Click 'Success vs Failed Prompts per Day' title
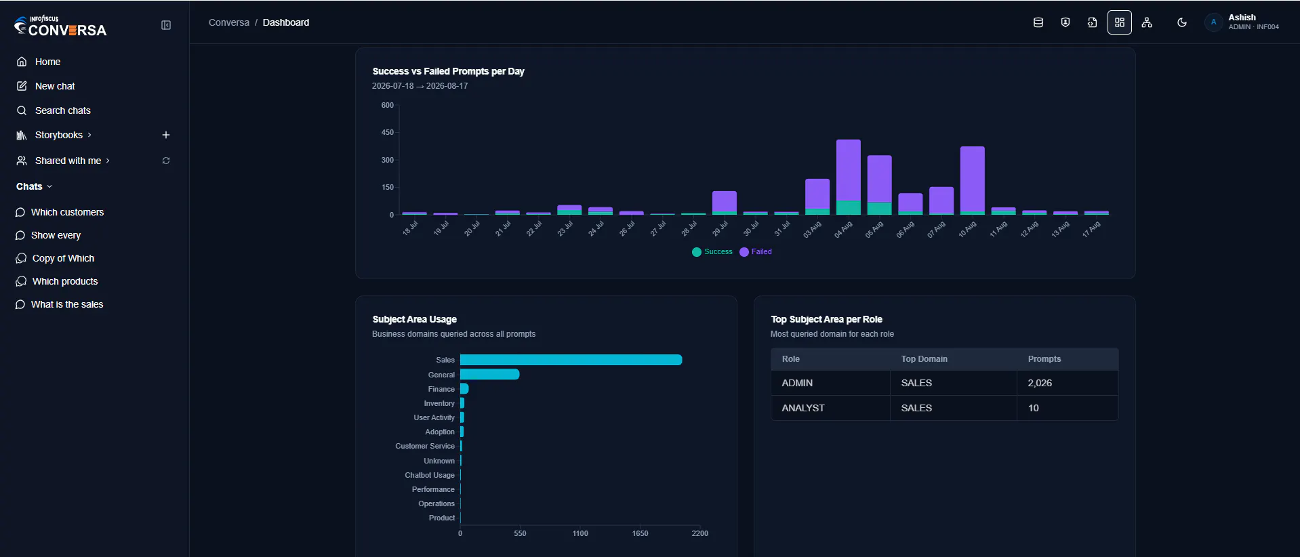 [x=448, y=71]
